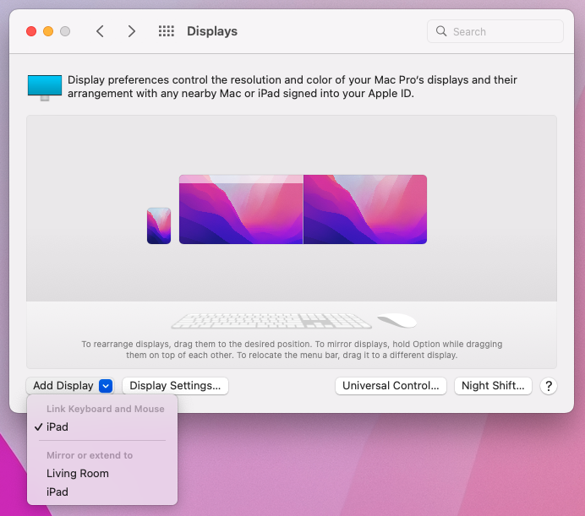Viewport: 585px width, 516px height.
Task: Open help with the question mark button
Action: click(x=549, y=386)
